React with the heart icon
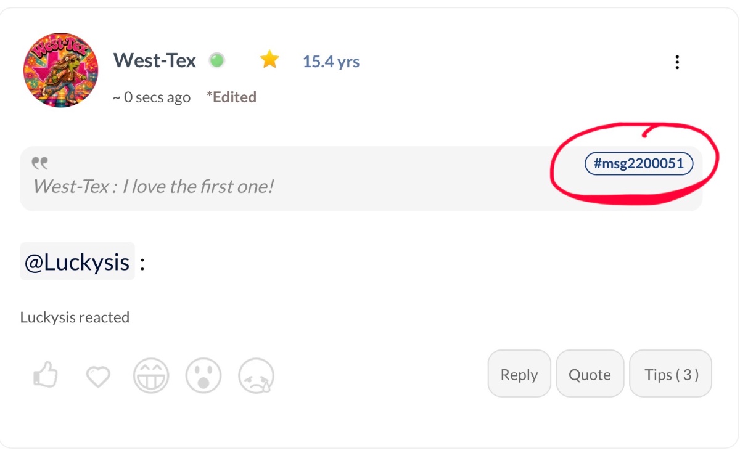The width and height of the screenshot is (740, 453). pos(97,376)
